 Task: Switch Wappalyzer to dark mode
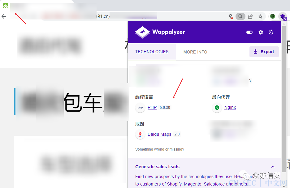click(x=271, y=32)
